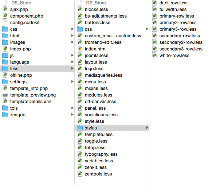216x185 pixels.
Task: Expand the images folder arrow
Action: (72, 42)
